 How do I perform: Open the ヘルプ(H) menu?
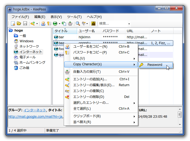click(94, 17)
